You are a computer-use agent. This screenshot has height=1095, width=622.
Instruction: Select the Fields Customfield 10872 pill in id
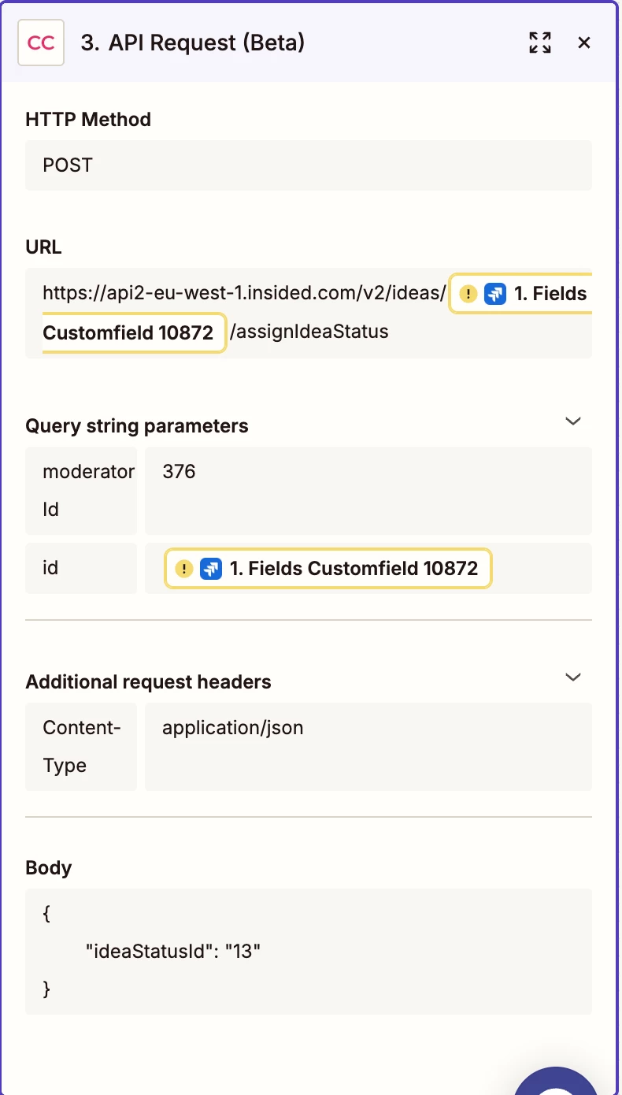(353, 569)
